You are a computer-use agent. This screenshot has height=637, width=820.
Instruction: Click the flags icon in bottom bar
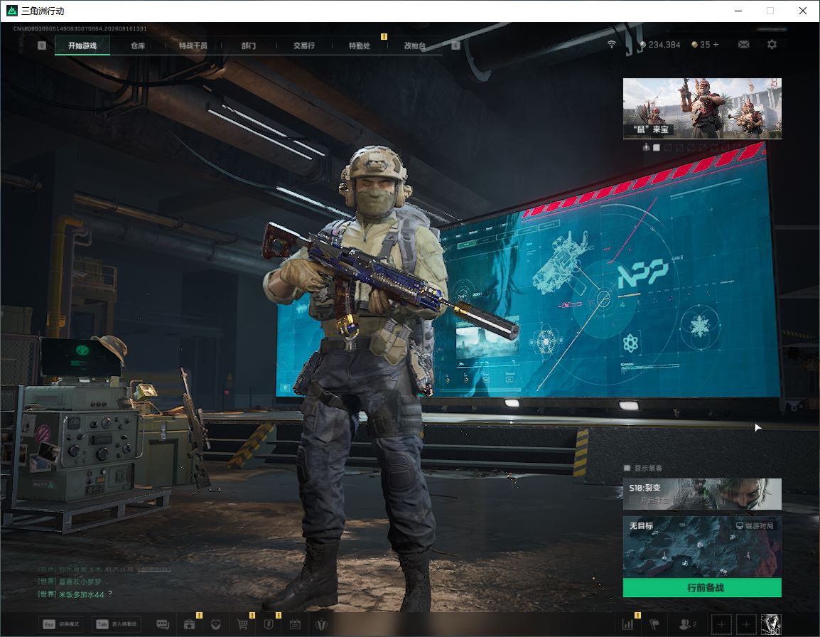tap(654, 624)
